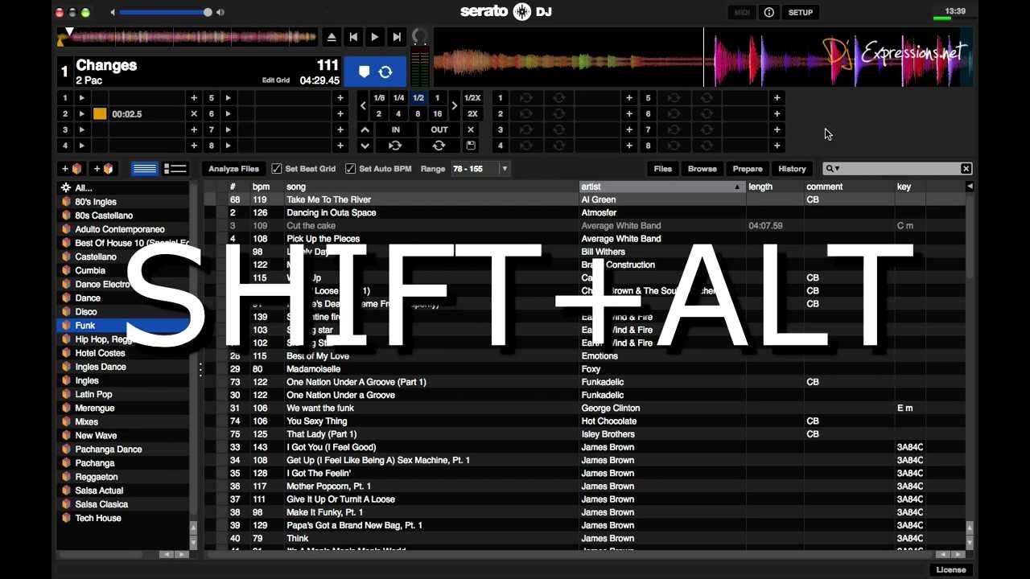This screenshot has width=1030, height=579.
Task: Click the reloop icon below IN
Action: click(395, 146)
